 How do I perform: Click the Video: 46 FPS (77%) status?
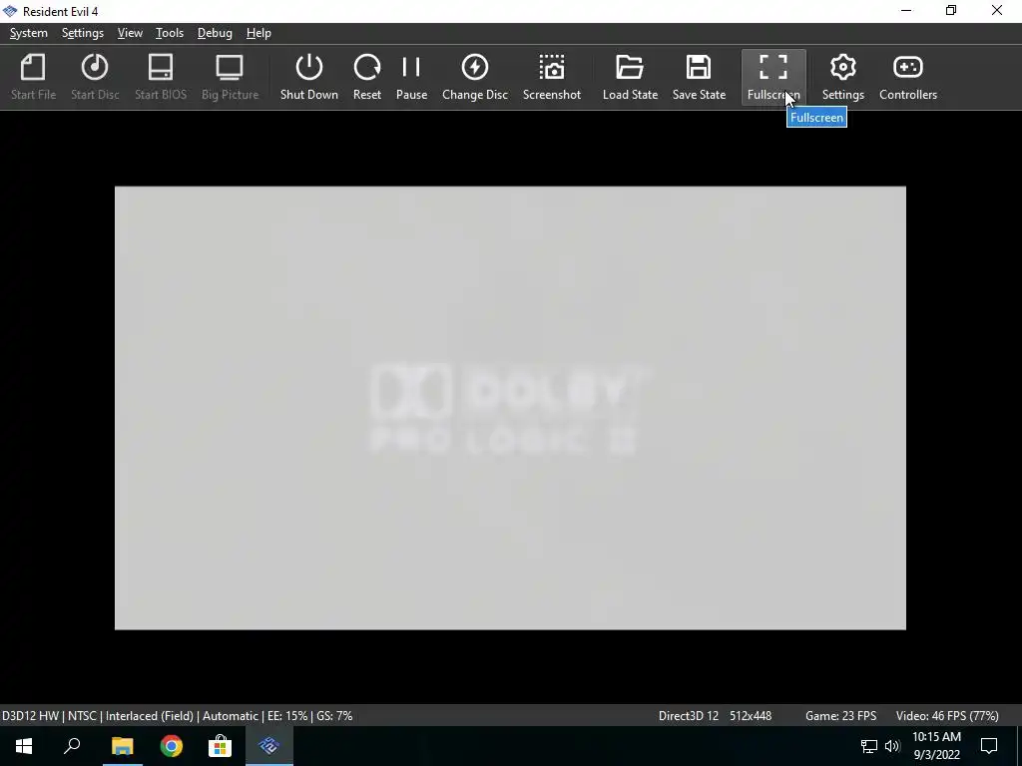[x=947, y=716]
